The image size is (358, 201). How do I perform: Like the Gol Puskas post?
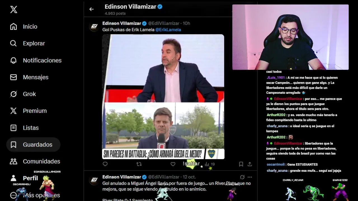[173, 164]
